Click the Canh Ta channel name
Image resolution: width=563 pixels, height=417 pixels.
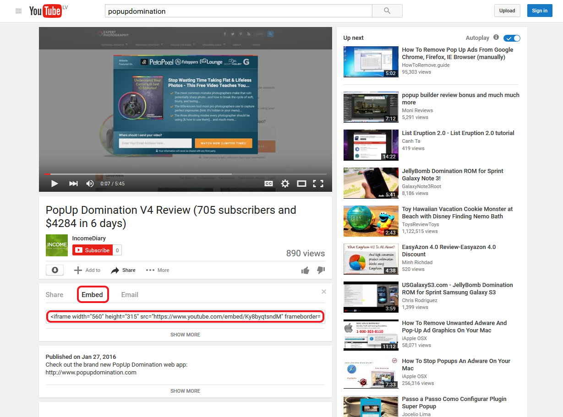411,141
